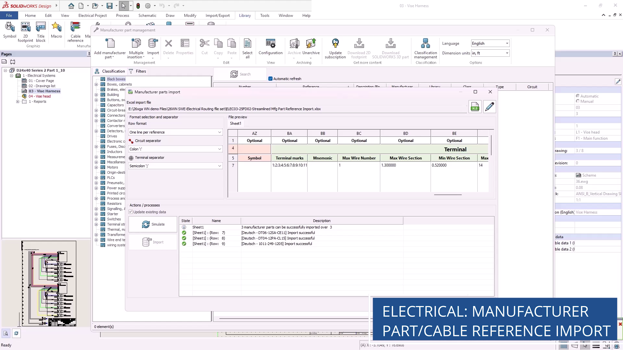This screenshot has width=623, height=350.
Task: Click the Search button
Action: coord(240,74)
